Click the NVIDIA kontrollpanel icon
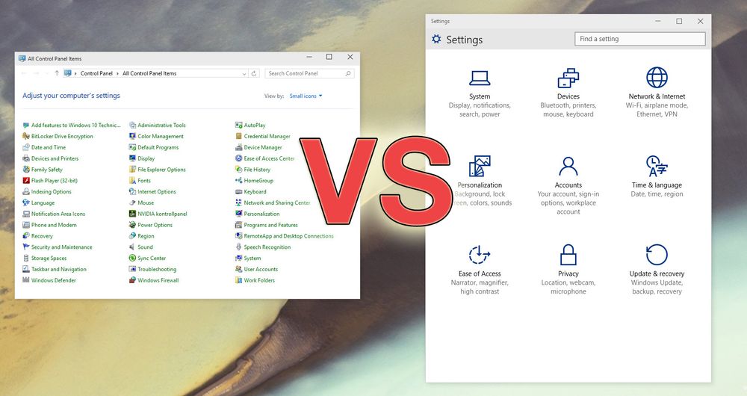 tap(132, 214)
